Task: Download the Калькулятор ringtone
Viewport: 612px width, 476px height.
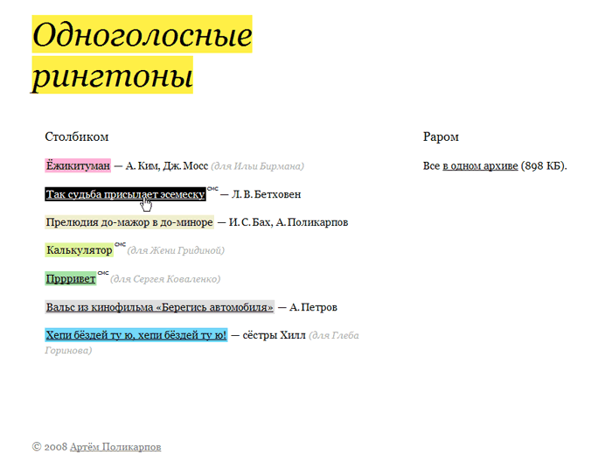Action: point(79,250)
